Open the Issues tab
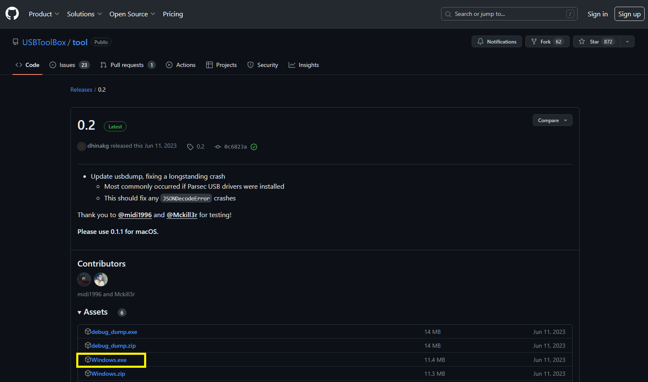 coord(69,65)
